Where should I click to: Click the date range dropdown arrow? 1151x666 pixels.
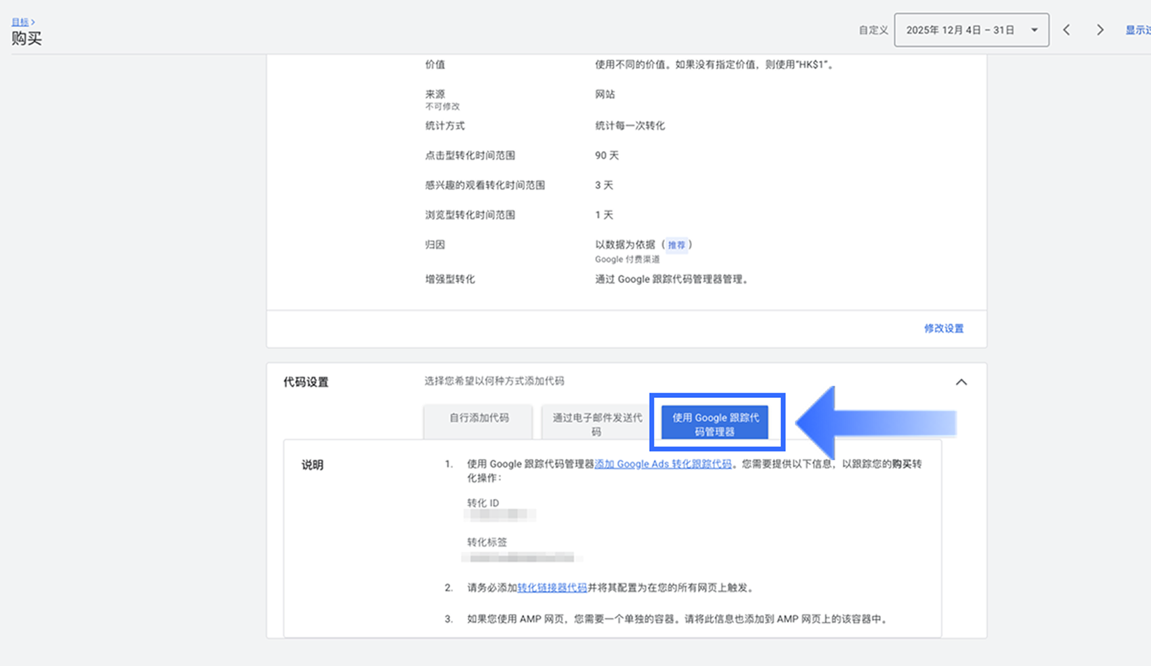1034,30
